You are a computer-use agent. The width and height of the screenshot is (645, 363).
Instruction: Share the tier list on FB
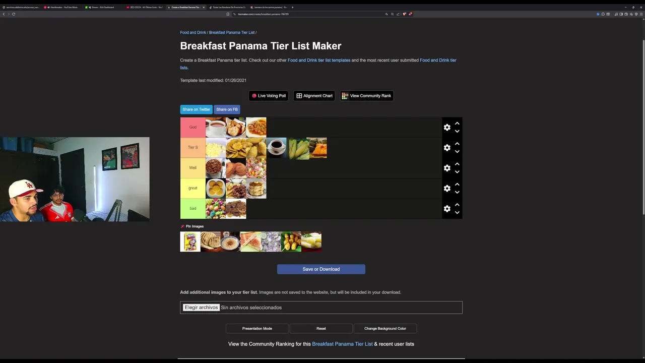tap(227, 109)
